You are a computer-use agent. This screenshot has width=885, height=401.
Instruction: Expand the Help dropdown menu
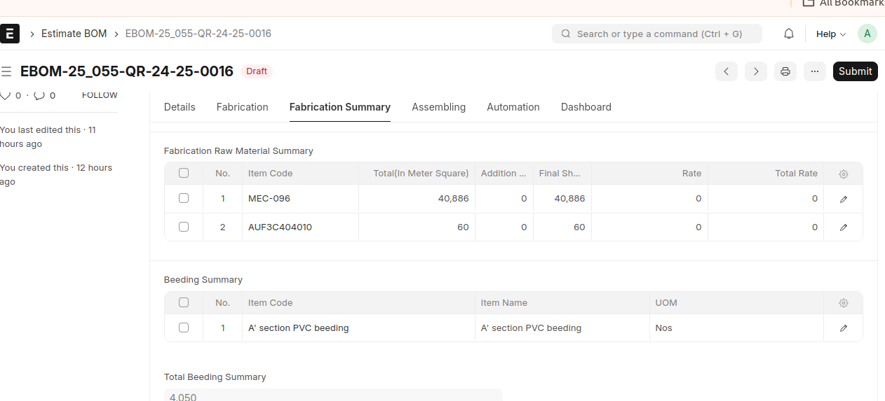click(831, 34)
